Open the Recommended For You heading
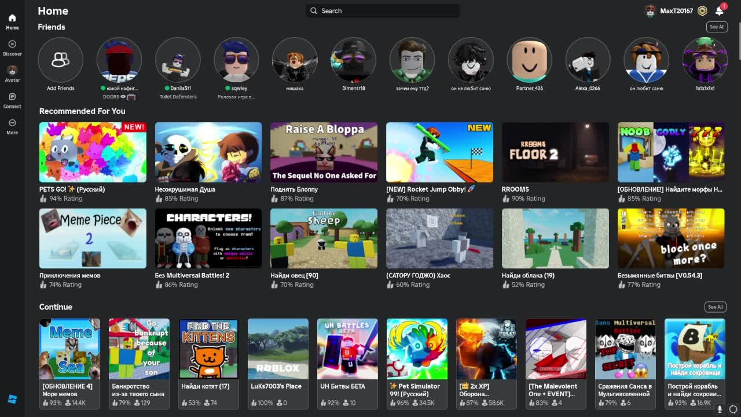Viewport: 741px width, 417px height. pos(82,111)
